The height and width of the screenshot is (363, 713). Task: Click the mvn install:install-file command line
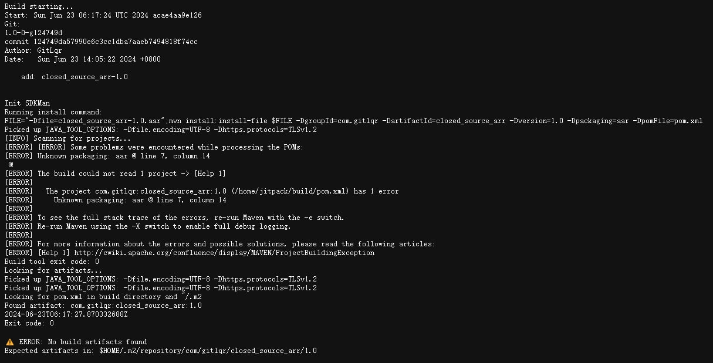click(353, 121)
